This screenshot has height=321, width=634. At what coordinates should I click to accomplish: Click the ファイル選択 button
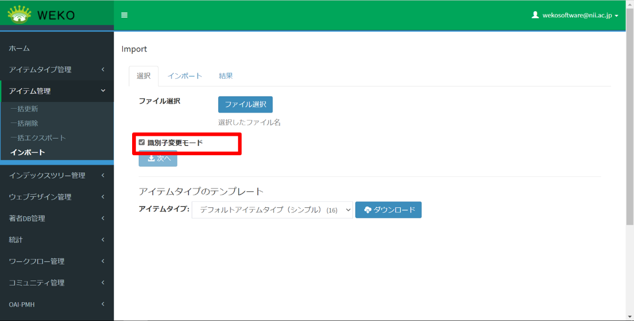click(245, 104)
